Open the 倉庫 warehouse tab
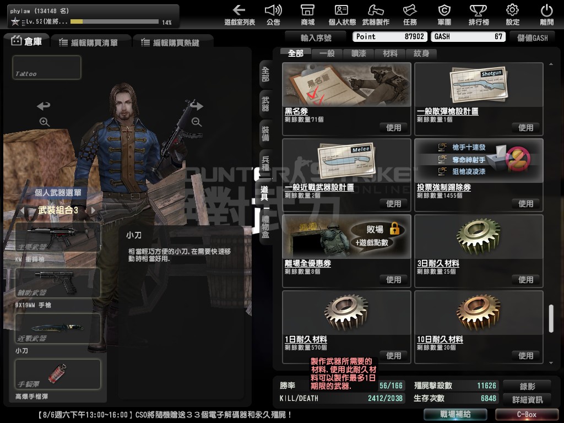Viewport: 564px width, 423px height. 27,41
